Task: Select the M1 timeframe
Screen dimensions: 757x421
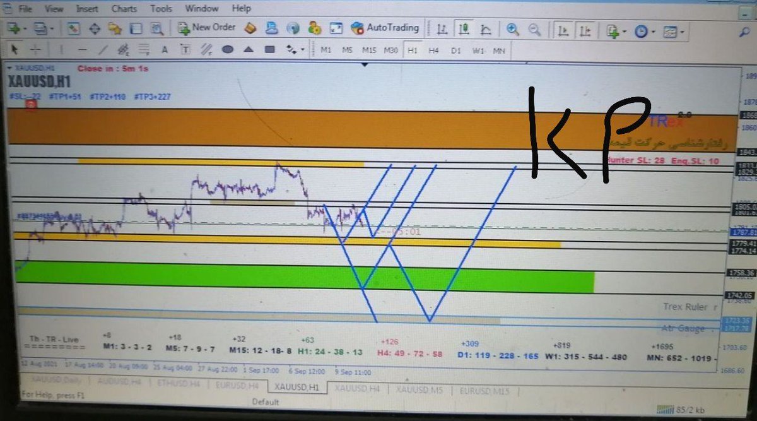Action: pyautogui.click(x=326, y=50)
